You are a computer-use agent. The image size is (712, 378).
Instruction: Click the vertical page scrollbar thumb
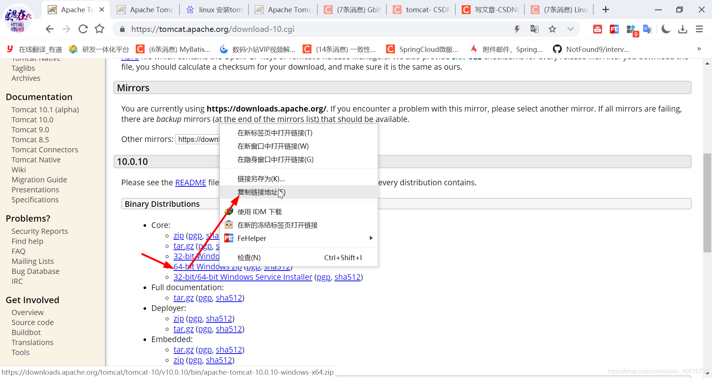(707, 202)
